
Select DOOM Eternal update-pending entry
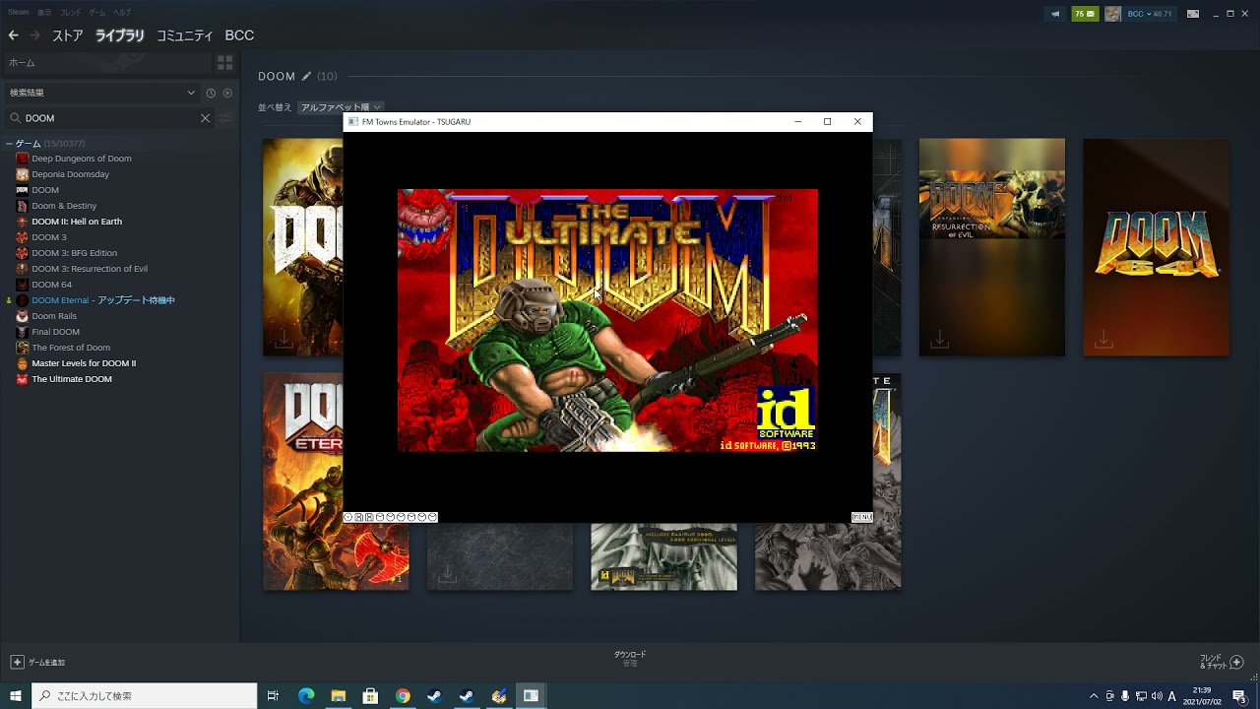click(103, 300)
